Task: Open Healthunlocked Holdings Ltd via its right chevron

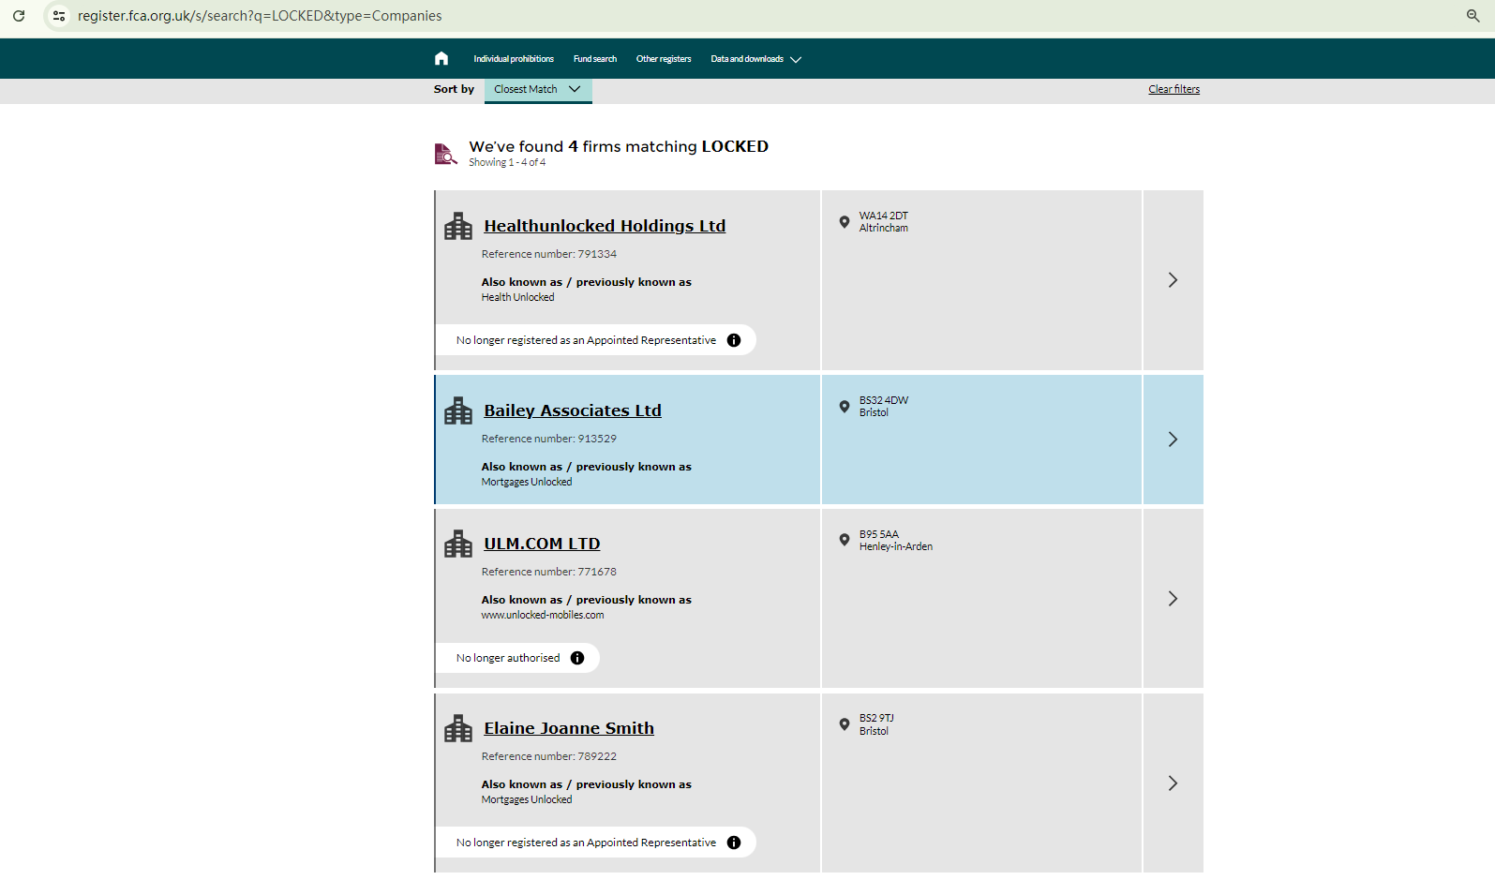Action: pyautogui.click(x=1173, y=280)
